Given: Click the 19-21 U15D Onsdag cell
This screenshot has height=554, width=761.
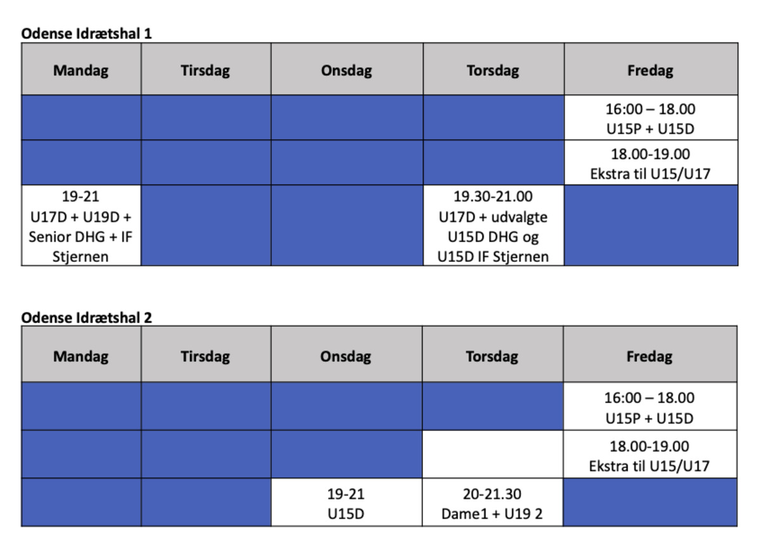Looking at the screenshot, I should (x=346, y=503).
